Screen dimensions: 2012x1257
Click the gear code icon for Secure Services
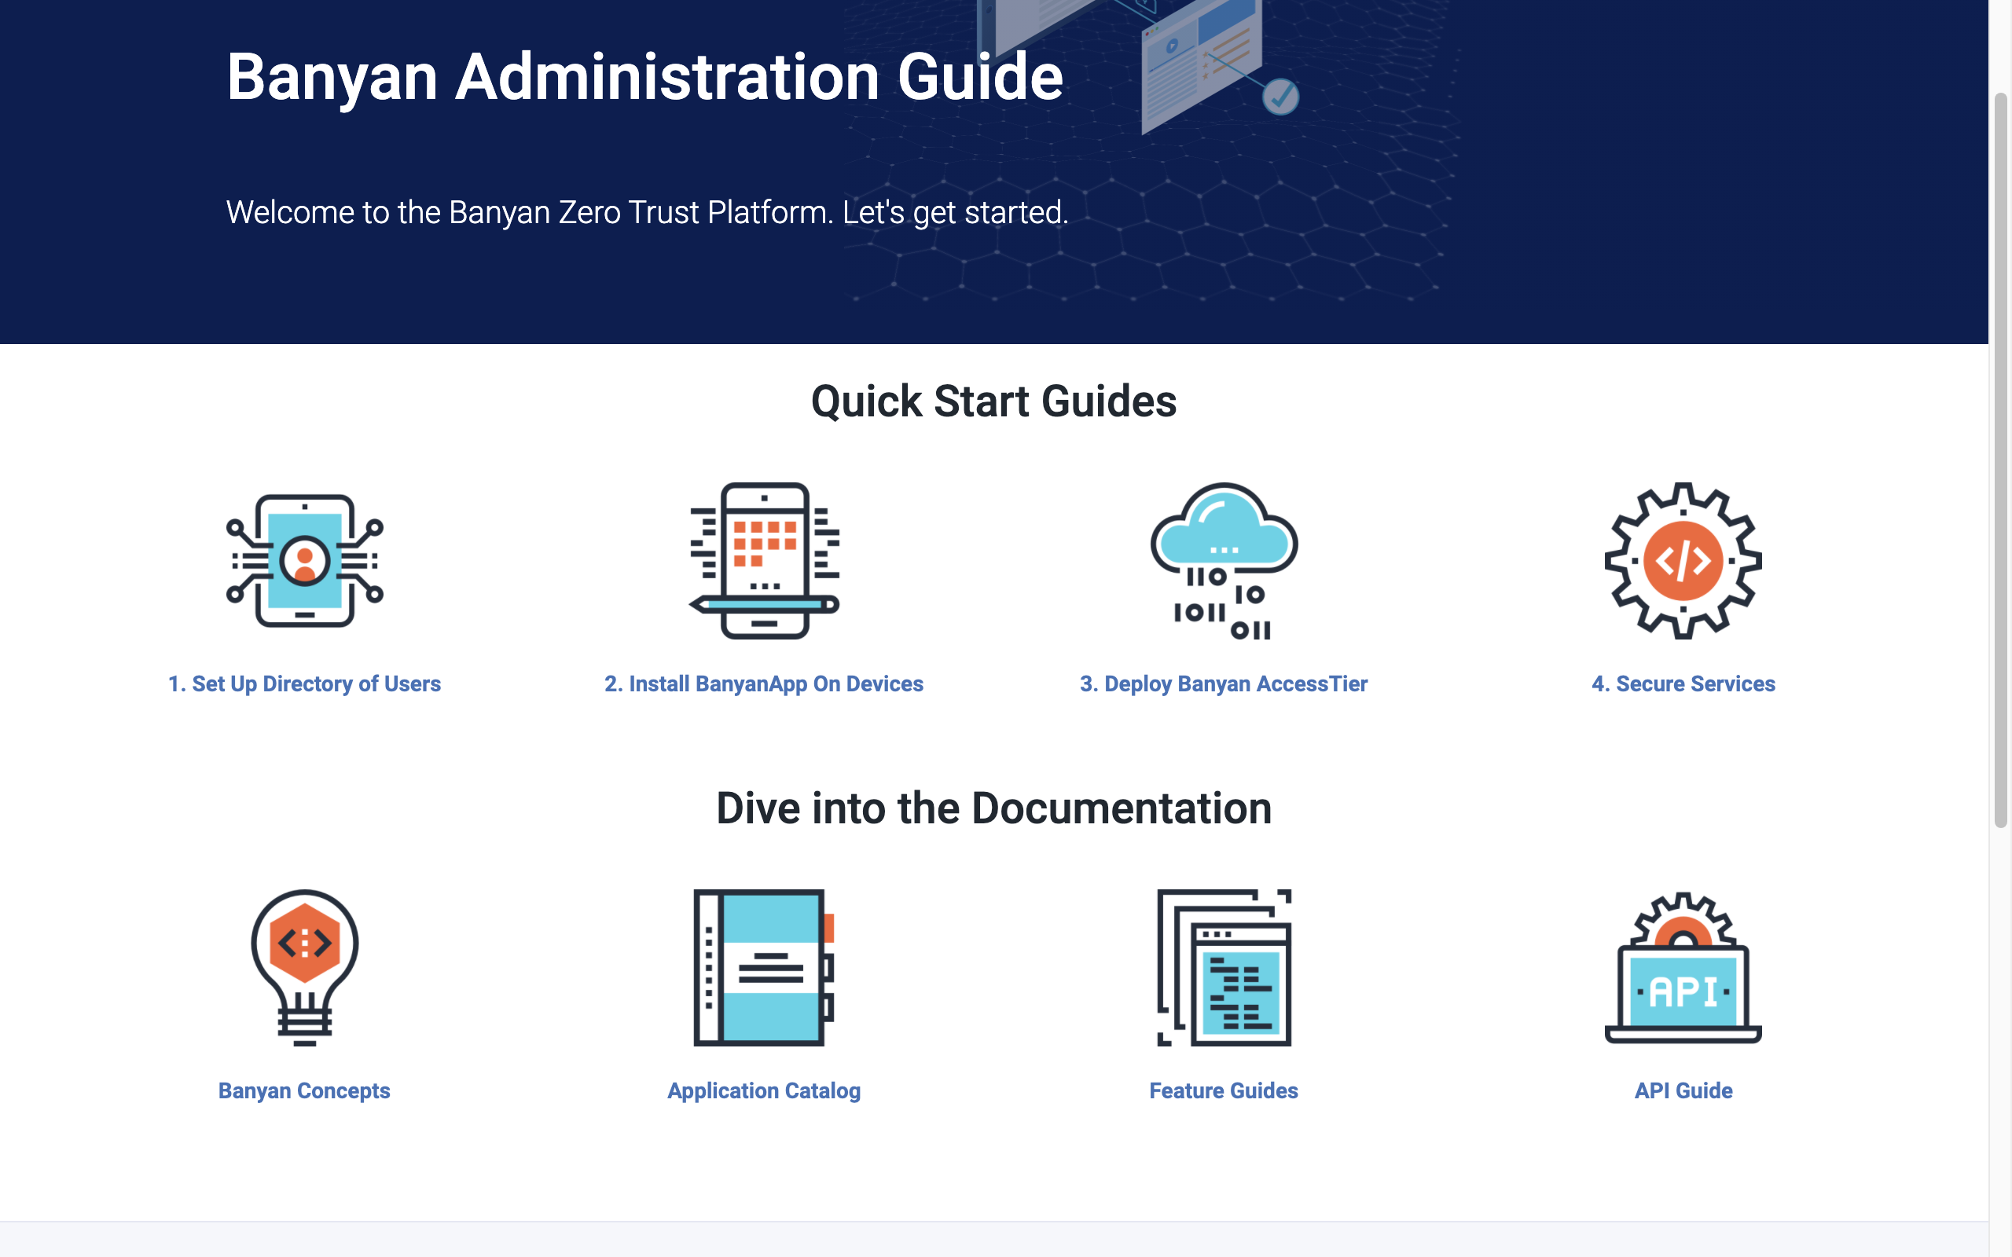pyautogui.click(x=1683, y=560)
